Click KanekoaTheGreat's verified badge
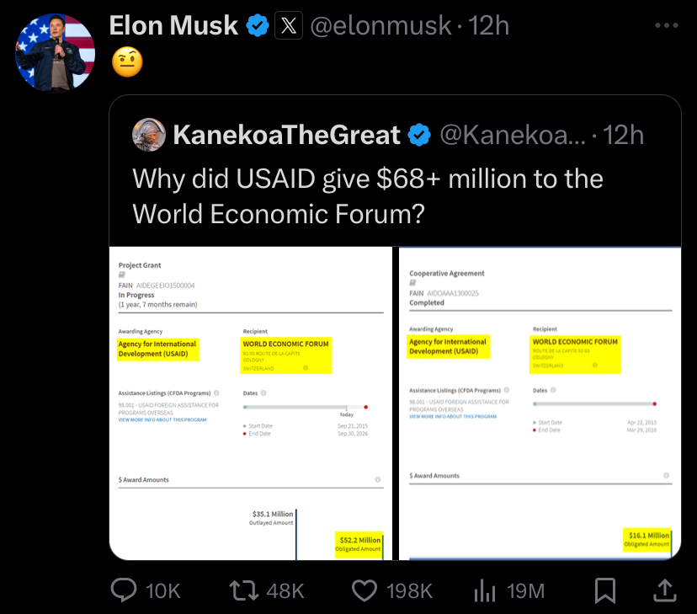The height and width of the screenshot is (614, 697). (x=419, y=135)
